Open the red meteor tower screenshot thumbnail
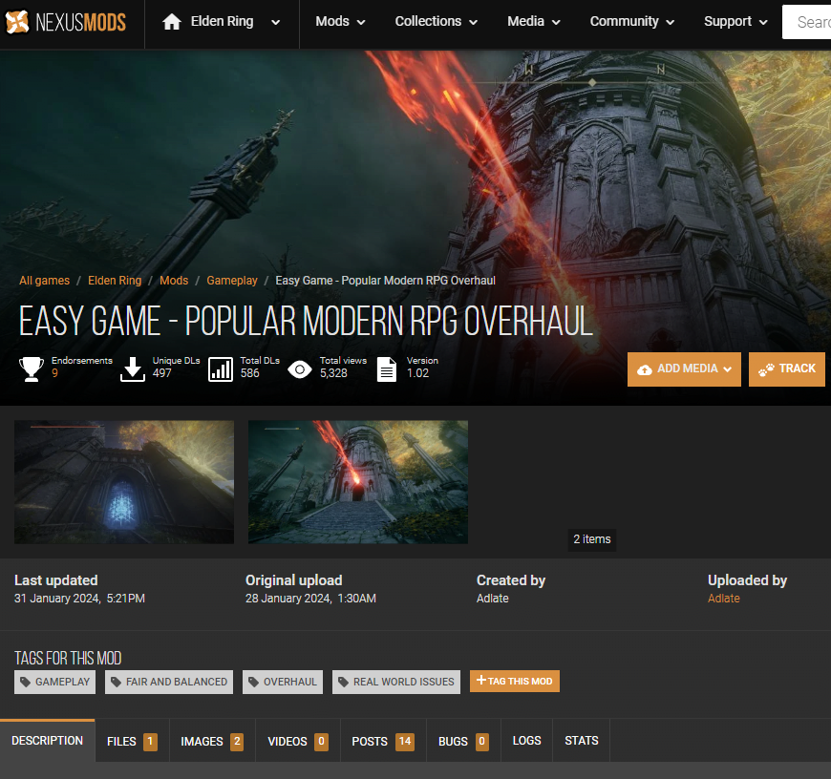This screenshot has width=831, height=779. 358,482
